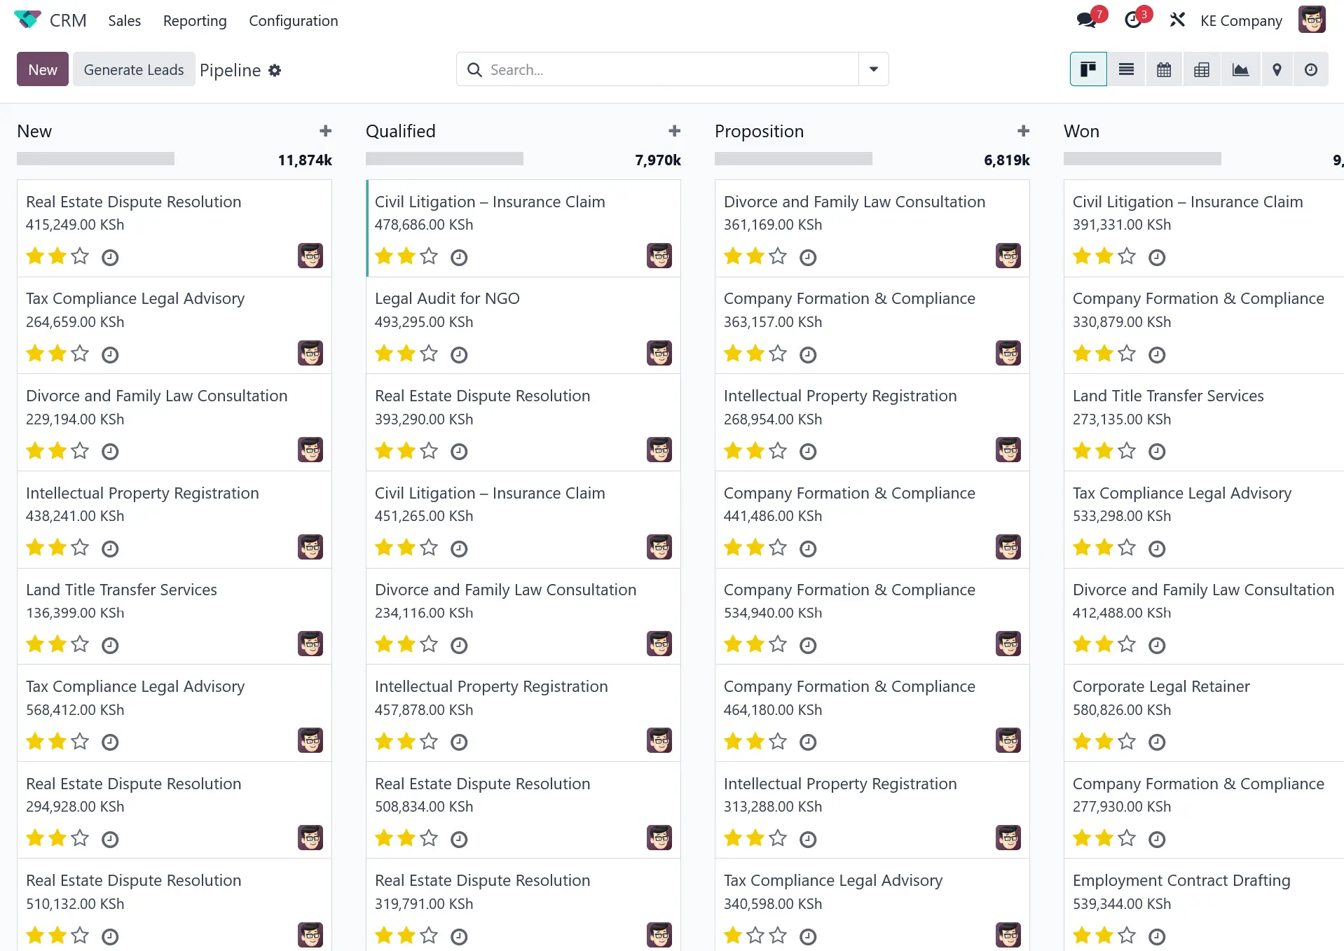
Task: Switch to Graph view
Action: tap(1240, 69)
